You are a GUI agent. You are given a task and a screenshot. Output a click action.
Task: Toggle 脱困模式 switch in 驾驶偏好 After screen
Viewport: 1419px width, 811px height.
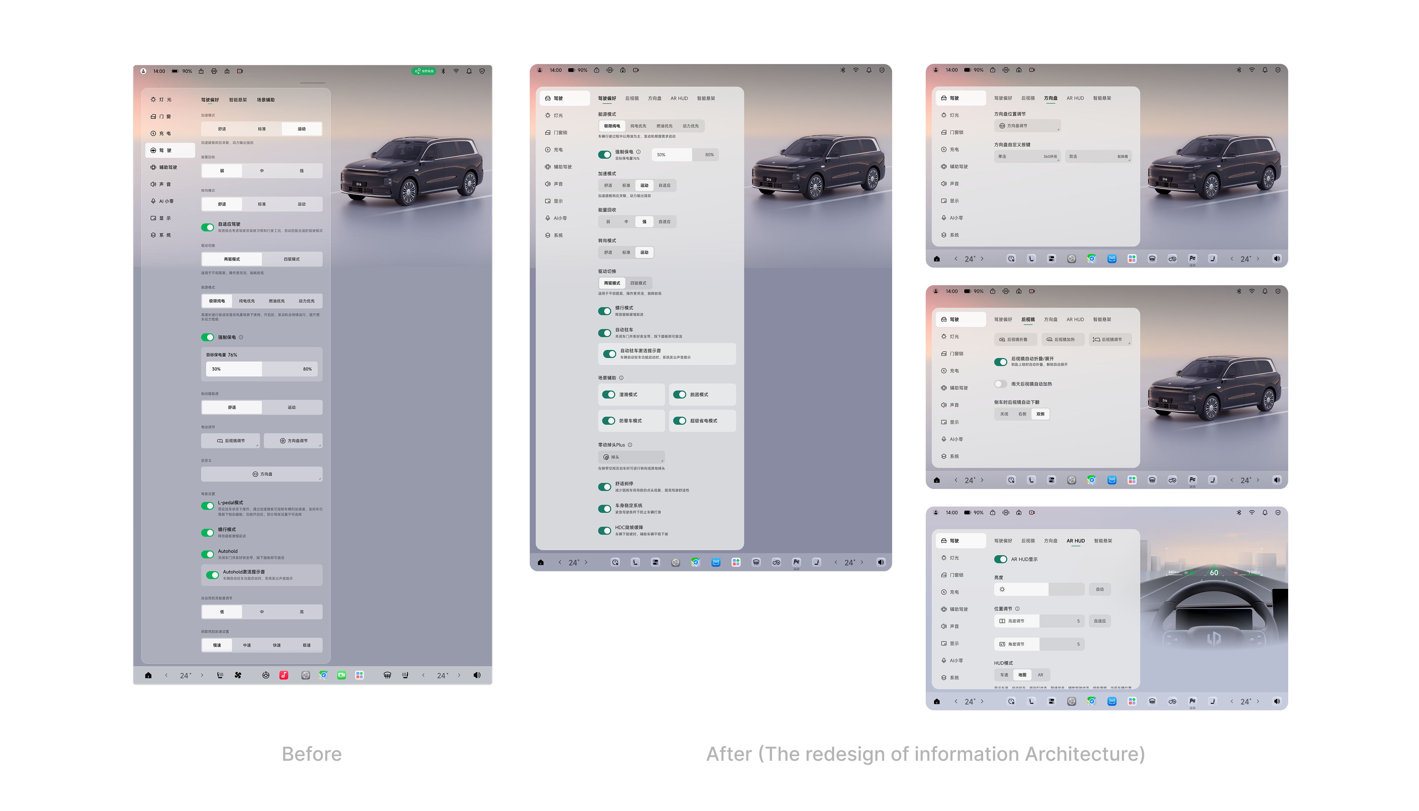(680, 394)
